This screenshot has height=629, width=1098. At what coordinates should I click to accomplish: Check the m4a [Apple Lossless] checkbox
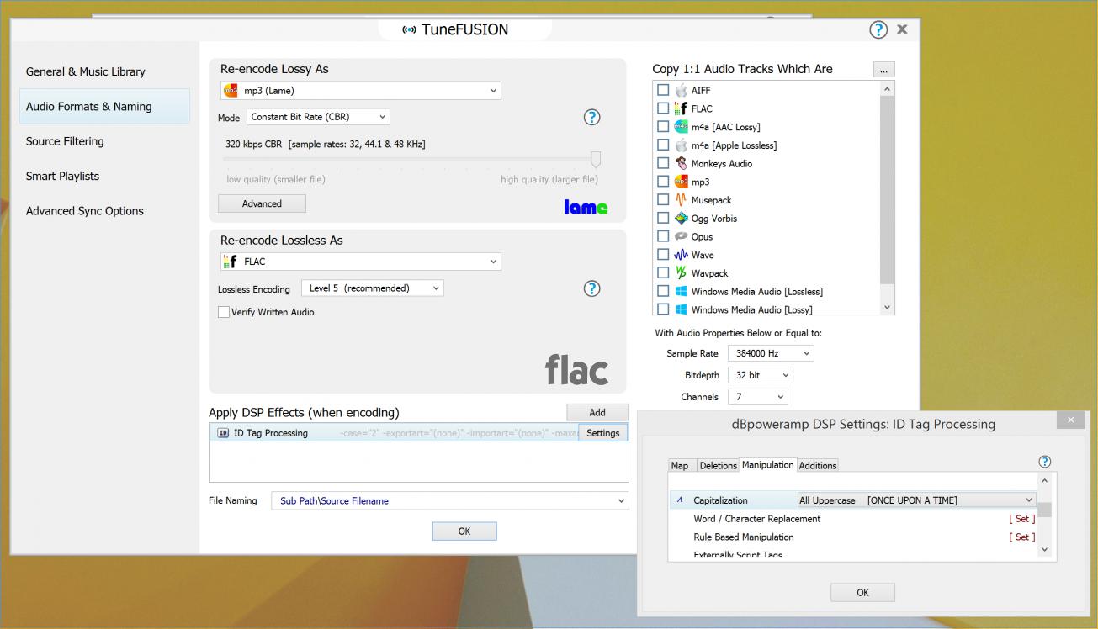pos(663,145)
